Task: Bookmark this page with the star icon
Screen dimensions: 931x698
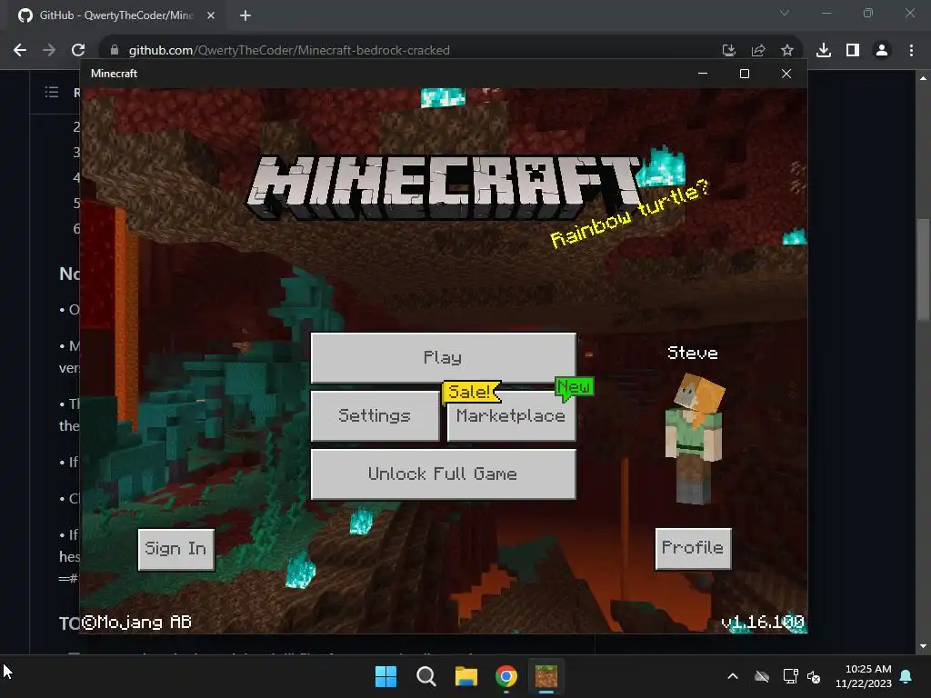Action: (787, 51)
